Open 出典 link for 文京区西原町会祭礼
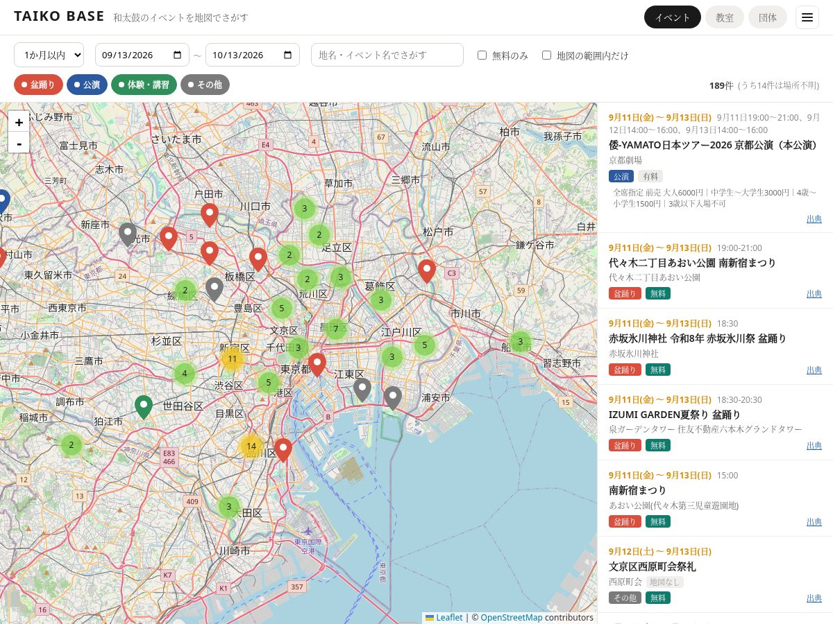This screenshot has height=624, width=833. coord(814,598)
